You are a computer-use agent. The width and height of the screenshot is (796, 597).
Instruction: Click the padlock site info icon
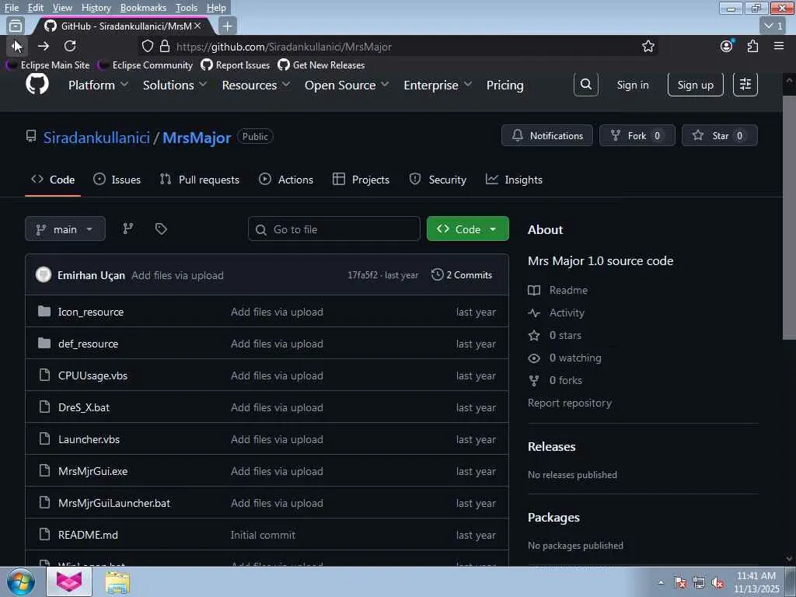pyautogui.click(x=165, y=46)
